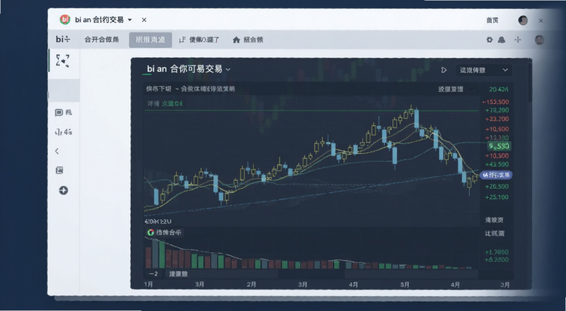Select the highlighted blank sidebar item
The height and width of the screenshot is (311, 566).
[x=64, y=90]
